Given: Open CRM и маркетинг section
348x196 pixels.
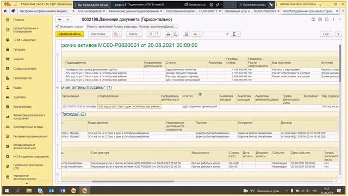Looking at the screenshot, I should click(24, 40).
